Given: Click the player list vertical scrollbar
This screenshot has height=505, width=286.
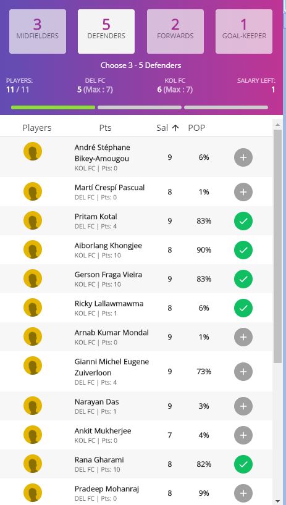Looking at the screenshot, I should (x=277, y=246).
